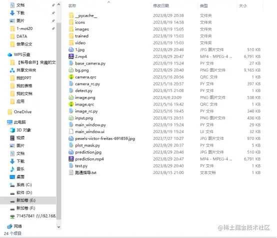Click the icons folder icon
The image size is (277, 238).
(71, 22)
